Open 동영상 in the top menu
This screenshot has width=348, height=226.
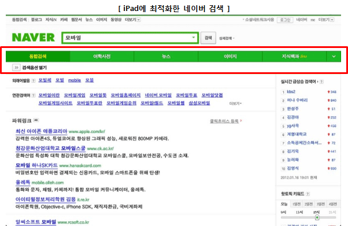click(116, 20)
